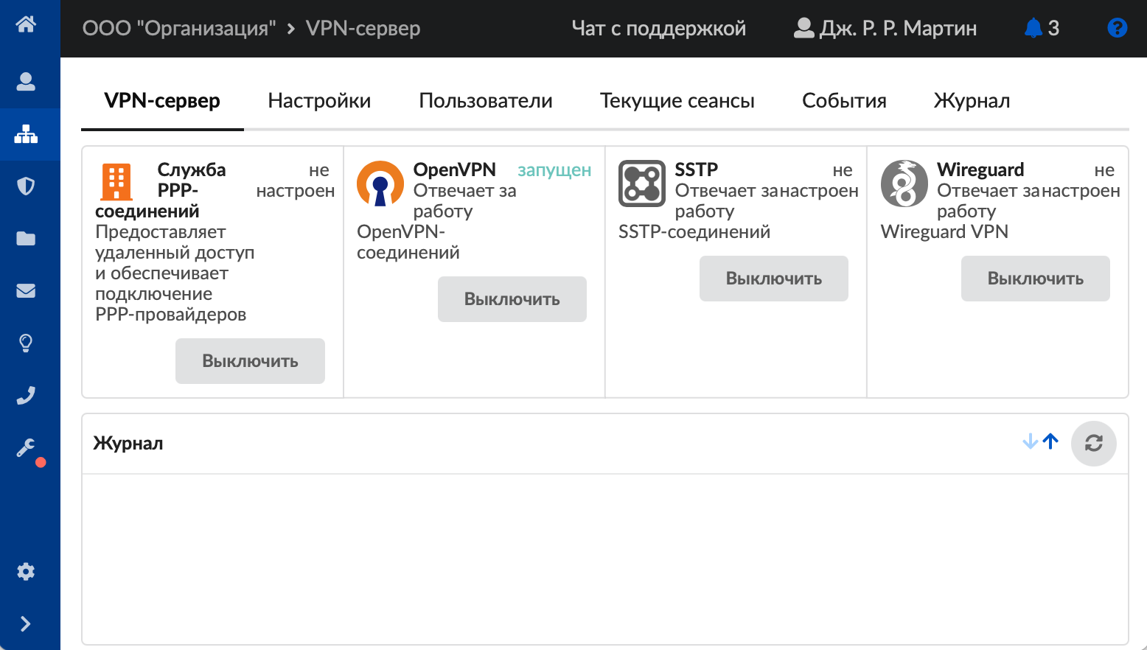The image size is (1147, 650).
Task: Click the wrench tools sidebar icon
Action: pos(26,447)
